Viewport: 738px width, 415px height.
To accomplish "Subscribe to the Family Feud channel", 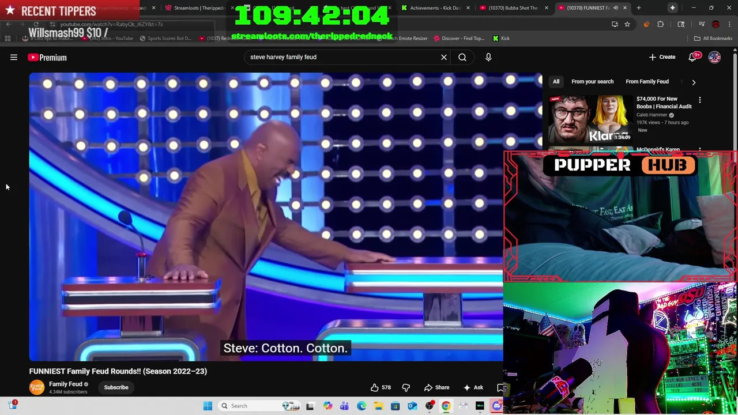I will coord(116,387).
